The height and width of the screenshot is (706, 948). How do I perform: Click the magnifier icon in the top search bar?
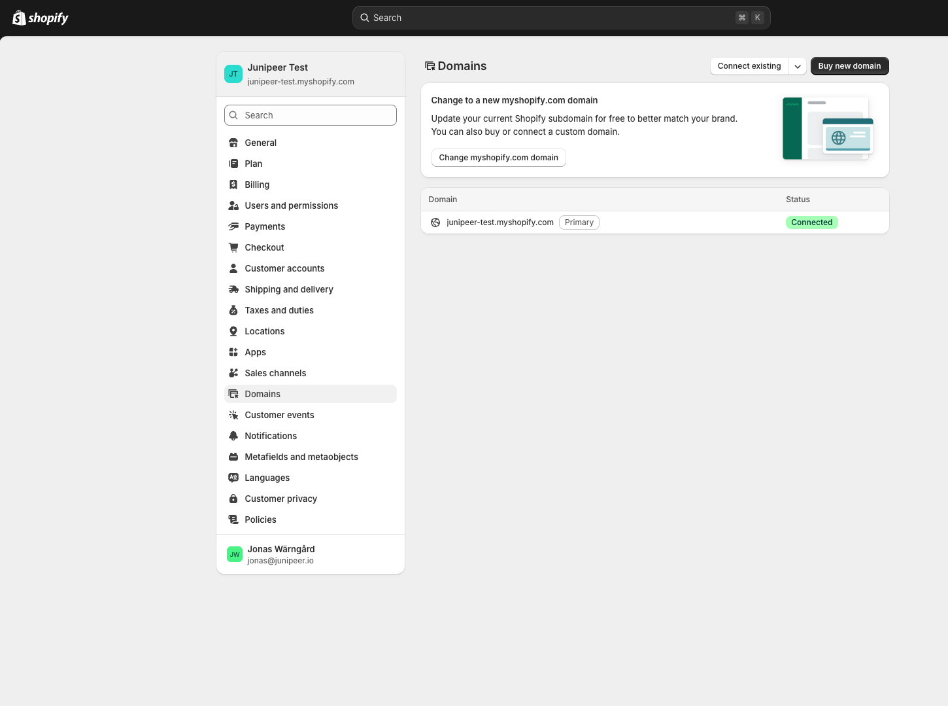(x=365, y=18)
